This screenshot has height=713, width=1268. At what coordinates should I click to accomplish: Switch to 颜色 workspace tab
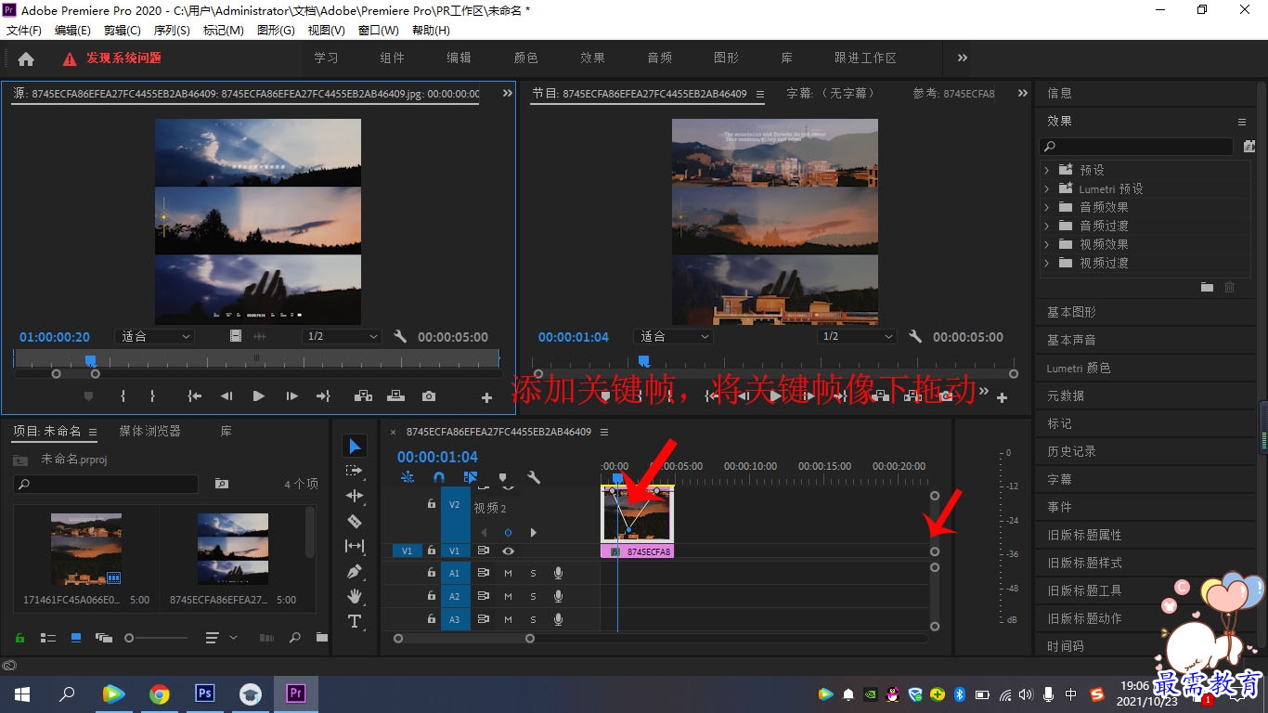(x=525, y=58)
